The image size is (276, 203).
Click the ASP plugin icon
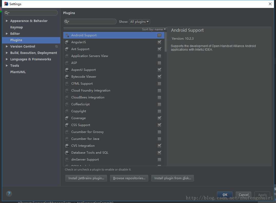[x=67, y=63]
